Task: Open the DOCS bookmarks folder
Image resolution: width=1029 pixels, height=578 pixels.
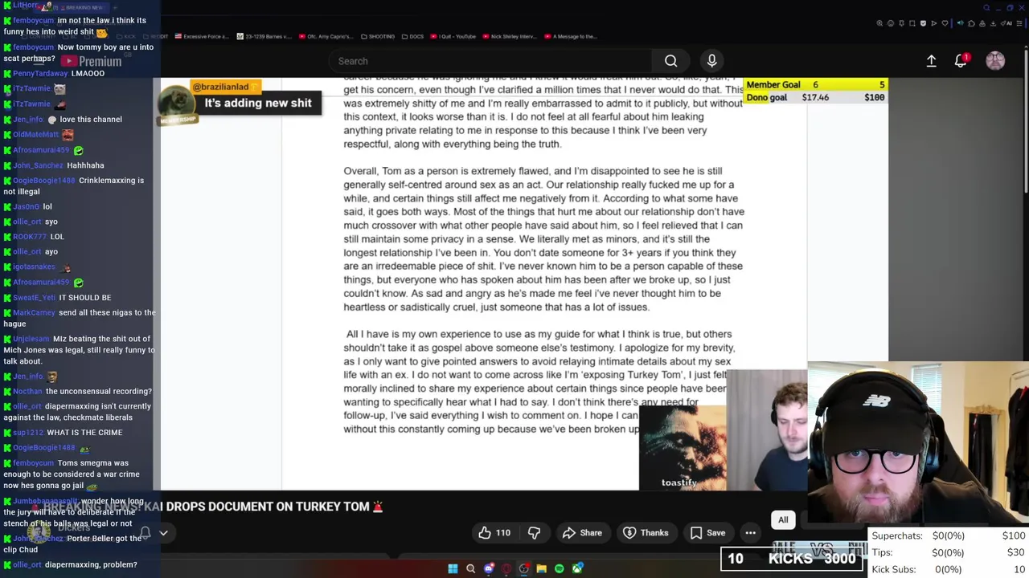Action: pos(413,36)
